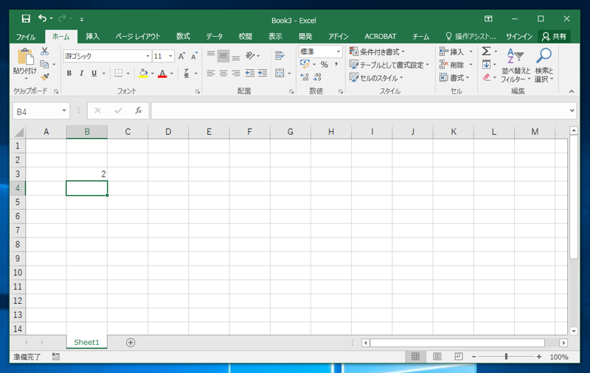Toggle middle vertical alignment
Viewport: 590px width, 373px height.
(x=223, y=56)
